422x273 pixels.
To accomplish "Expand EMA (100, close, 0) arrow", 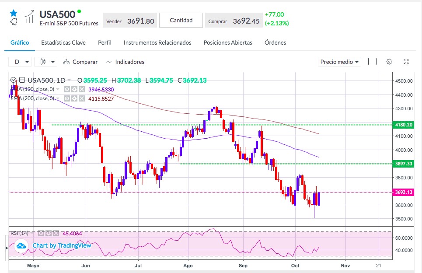I will tap(58, 89).
